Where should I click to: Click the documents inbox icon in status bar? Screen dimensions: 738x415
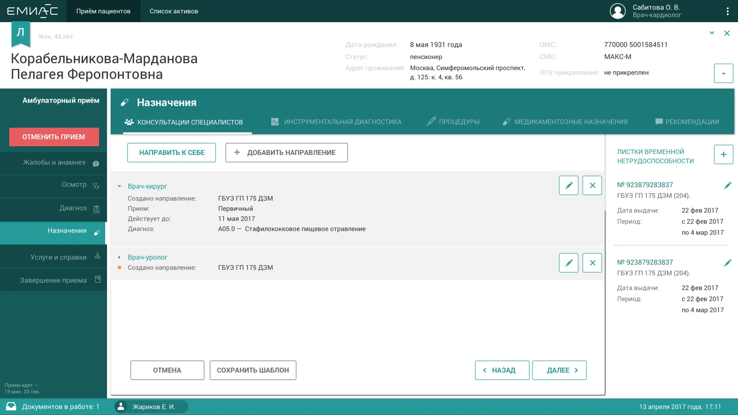(11, 406)
